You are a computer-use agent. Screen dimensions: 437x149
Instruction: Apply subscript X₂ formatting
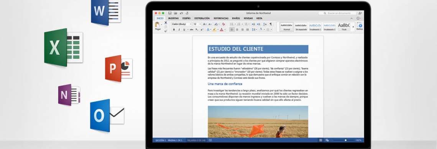[x=197, y=29]
